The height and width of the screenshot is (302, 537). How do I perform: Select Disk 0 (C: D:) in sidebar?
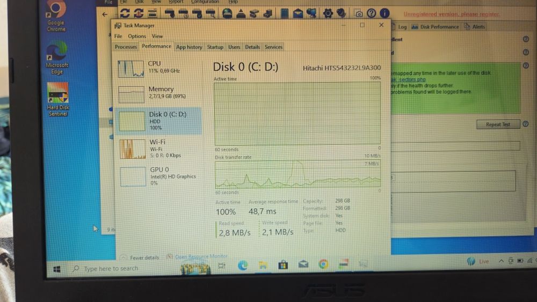[158, 121]
